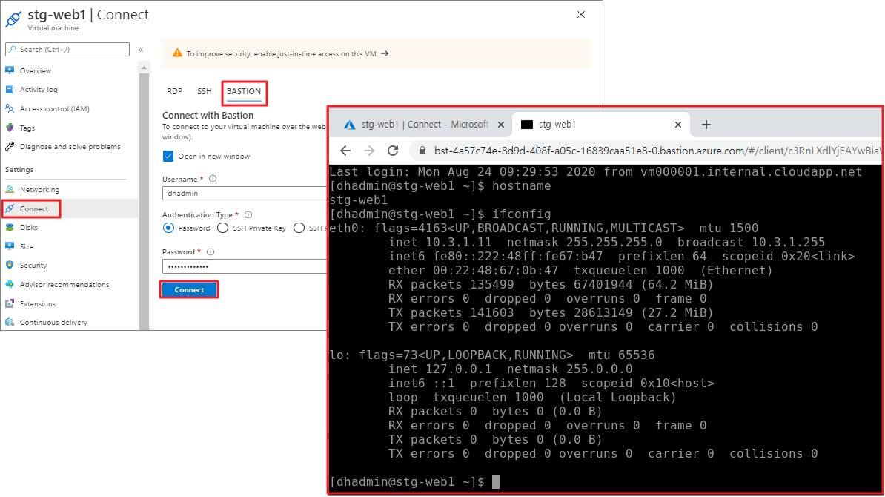Open the just-in-time access banner link

(288, 53)
